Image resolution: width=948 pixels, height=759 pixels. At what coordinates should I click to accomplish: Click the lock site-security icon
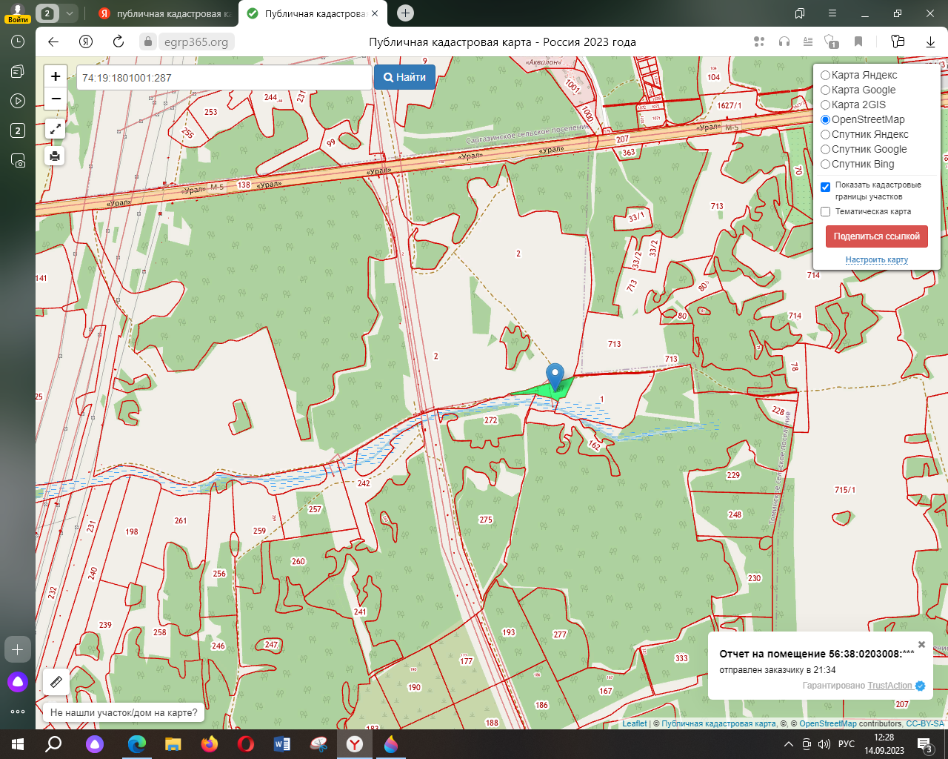[x=148, y=42]
